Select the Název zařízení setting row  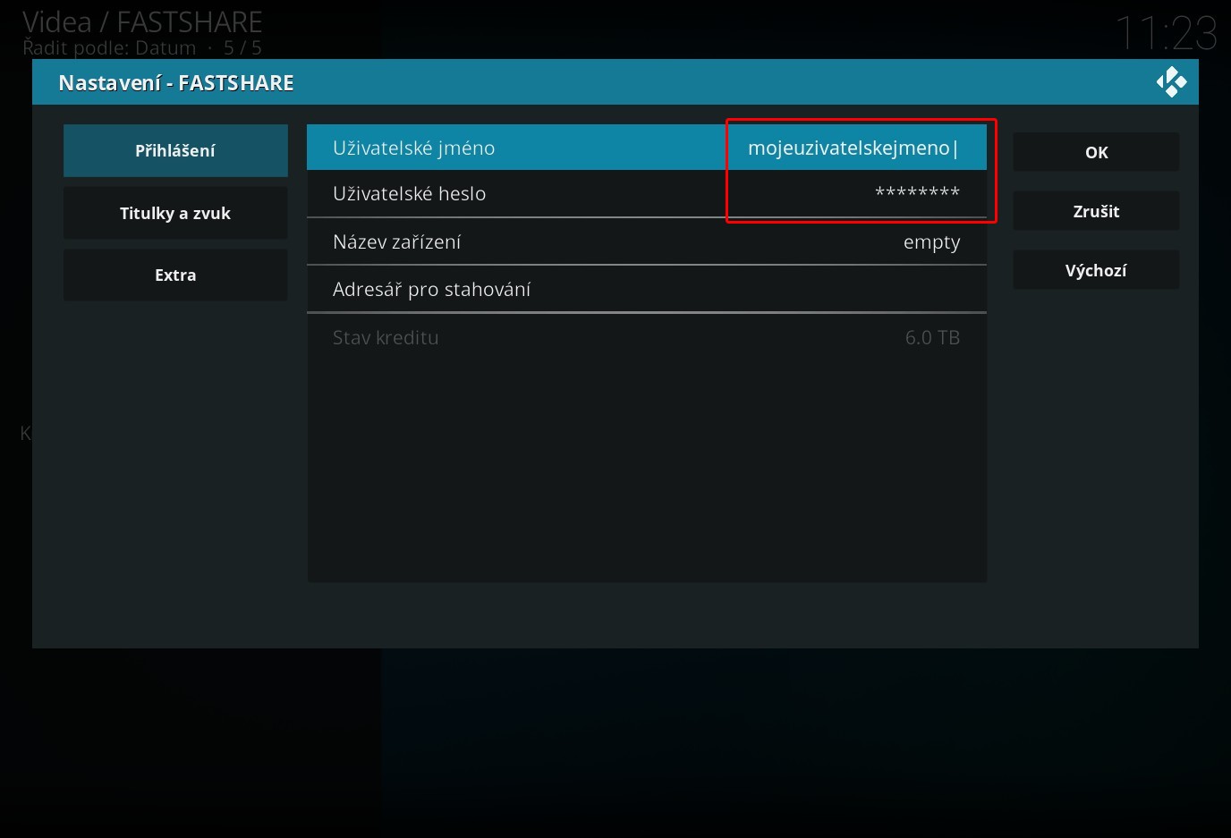point(646,241)
